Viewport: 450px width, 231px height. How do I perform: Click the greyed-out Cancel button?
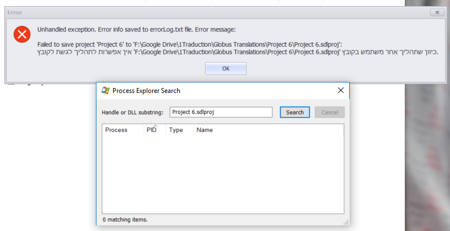point(329,112)
